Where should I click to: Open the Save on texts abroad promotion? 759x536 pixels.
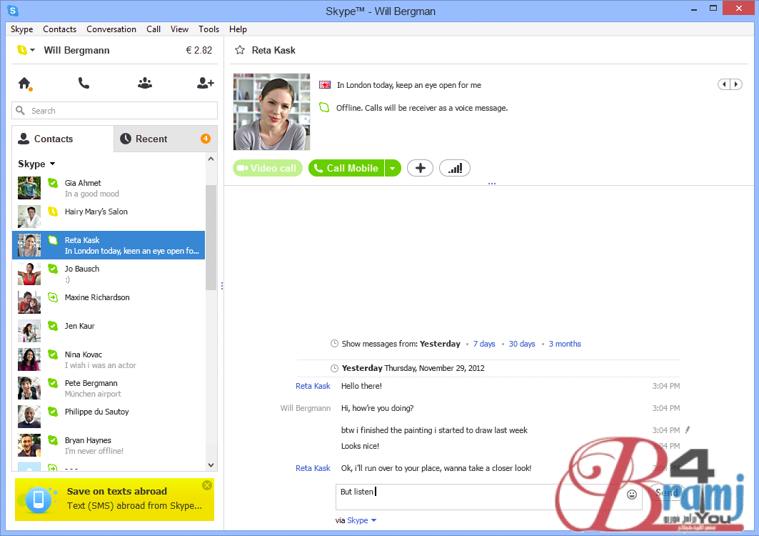114,500
